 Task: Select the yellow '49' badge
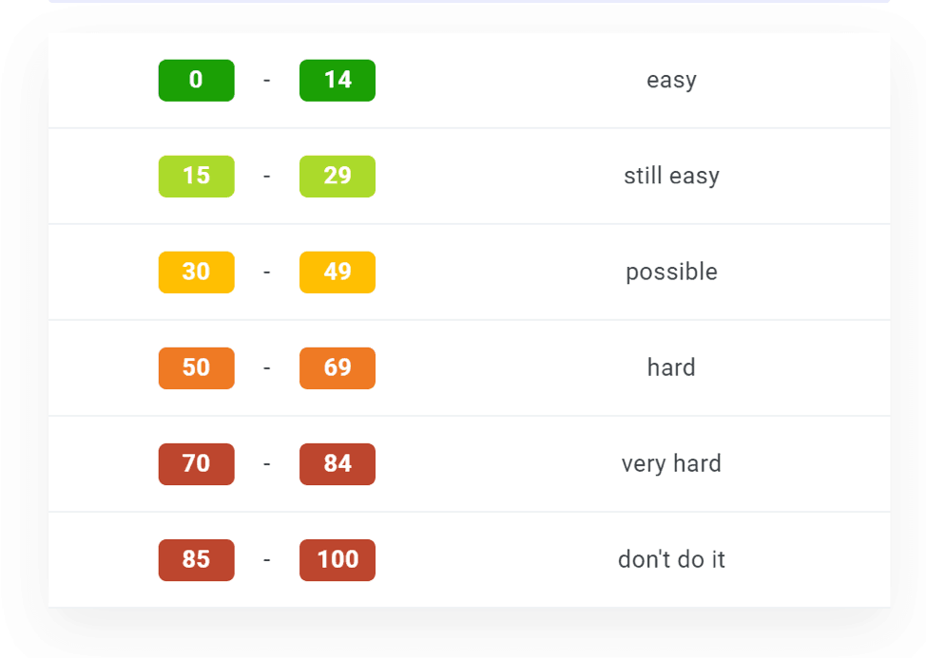pyautogui.click(x=337, y=272)
